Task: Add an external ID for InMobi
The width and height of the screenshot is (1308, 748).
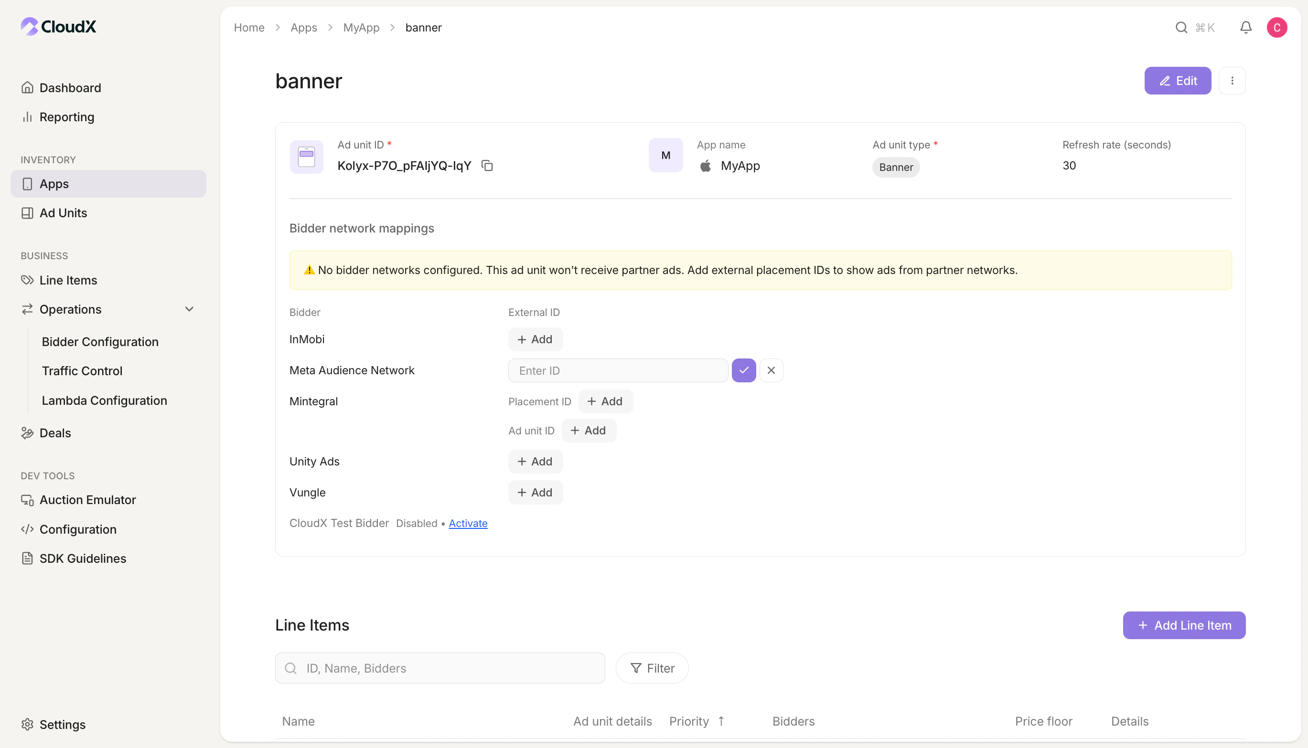Action: pos(535,339)
